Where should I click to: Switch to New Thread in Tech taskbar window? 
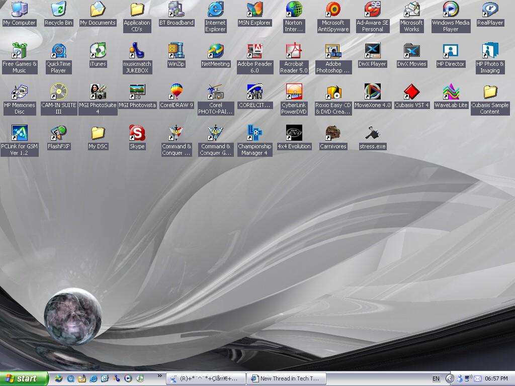(285, 378)
